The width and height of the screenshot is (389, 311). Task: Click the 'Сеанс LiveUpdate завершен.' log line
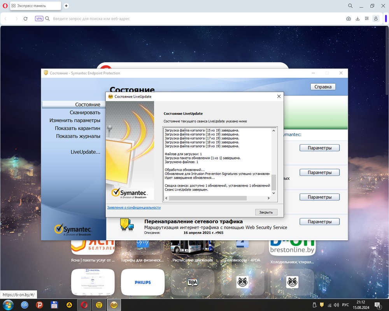click(186, 189)
